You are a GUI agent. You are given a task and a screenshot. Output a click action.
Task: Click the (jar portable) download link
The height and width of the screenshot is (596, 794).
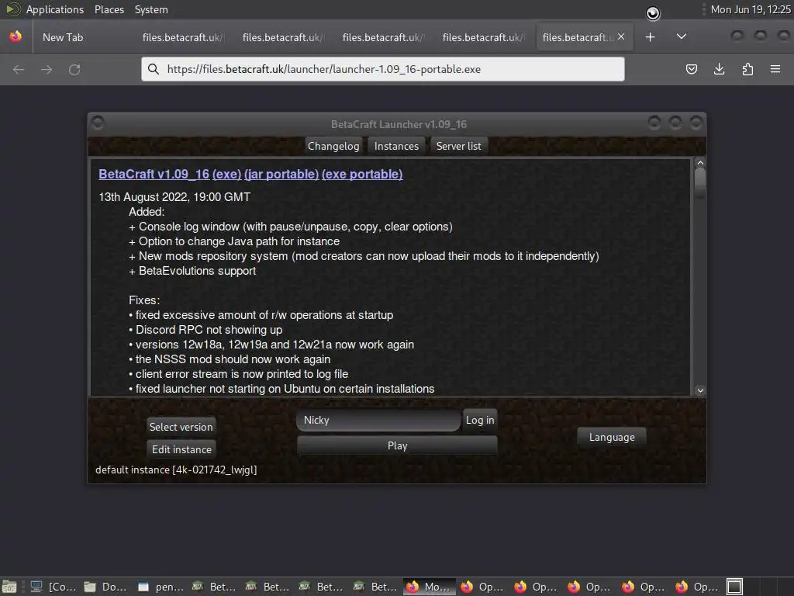(x=281, y=174)
